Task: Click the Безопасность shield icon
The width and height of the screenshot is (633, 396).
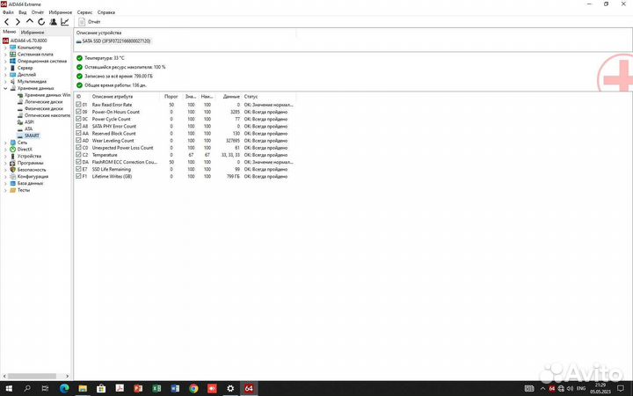Action: coord(12,170)
